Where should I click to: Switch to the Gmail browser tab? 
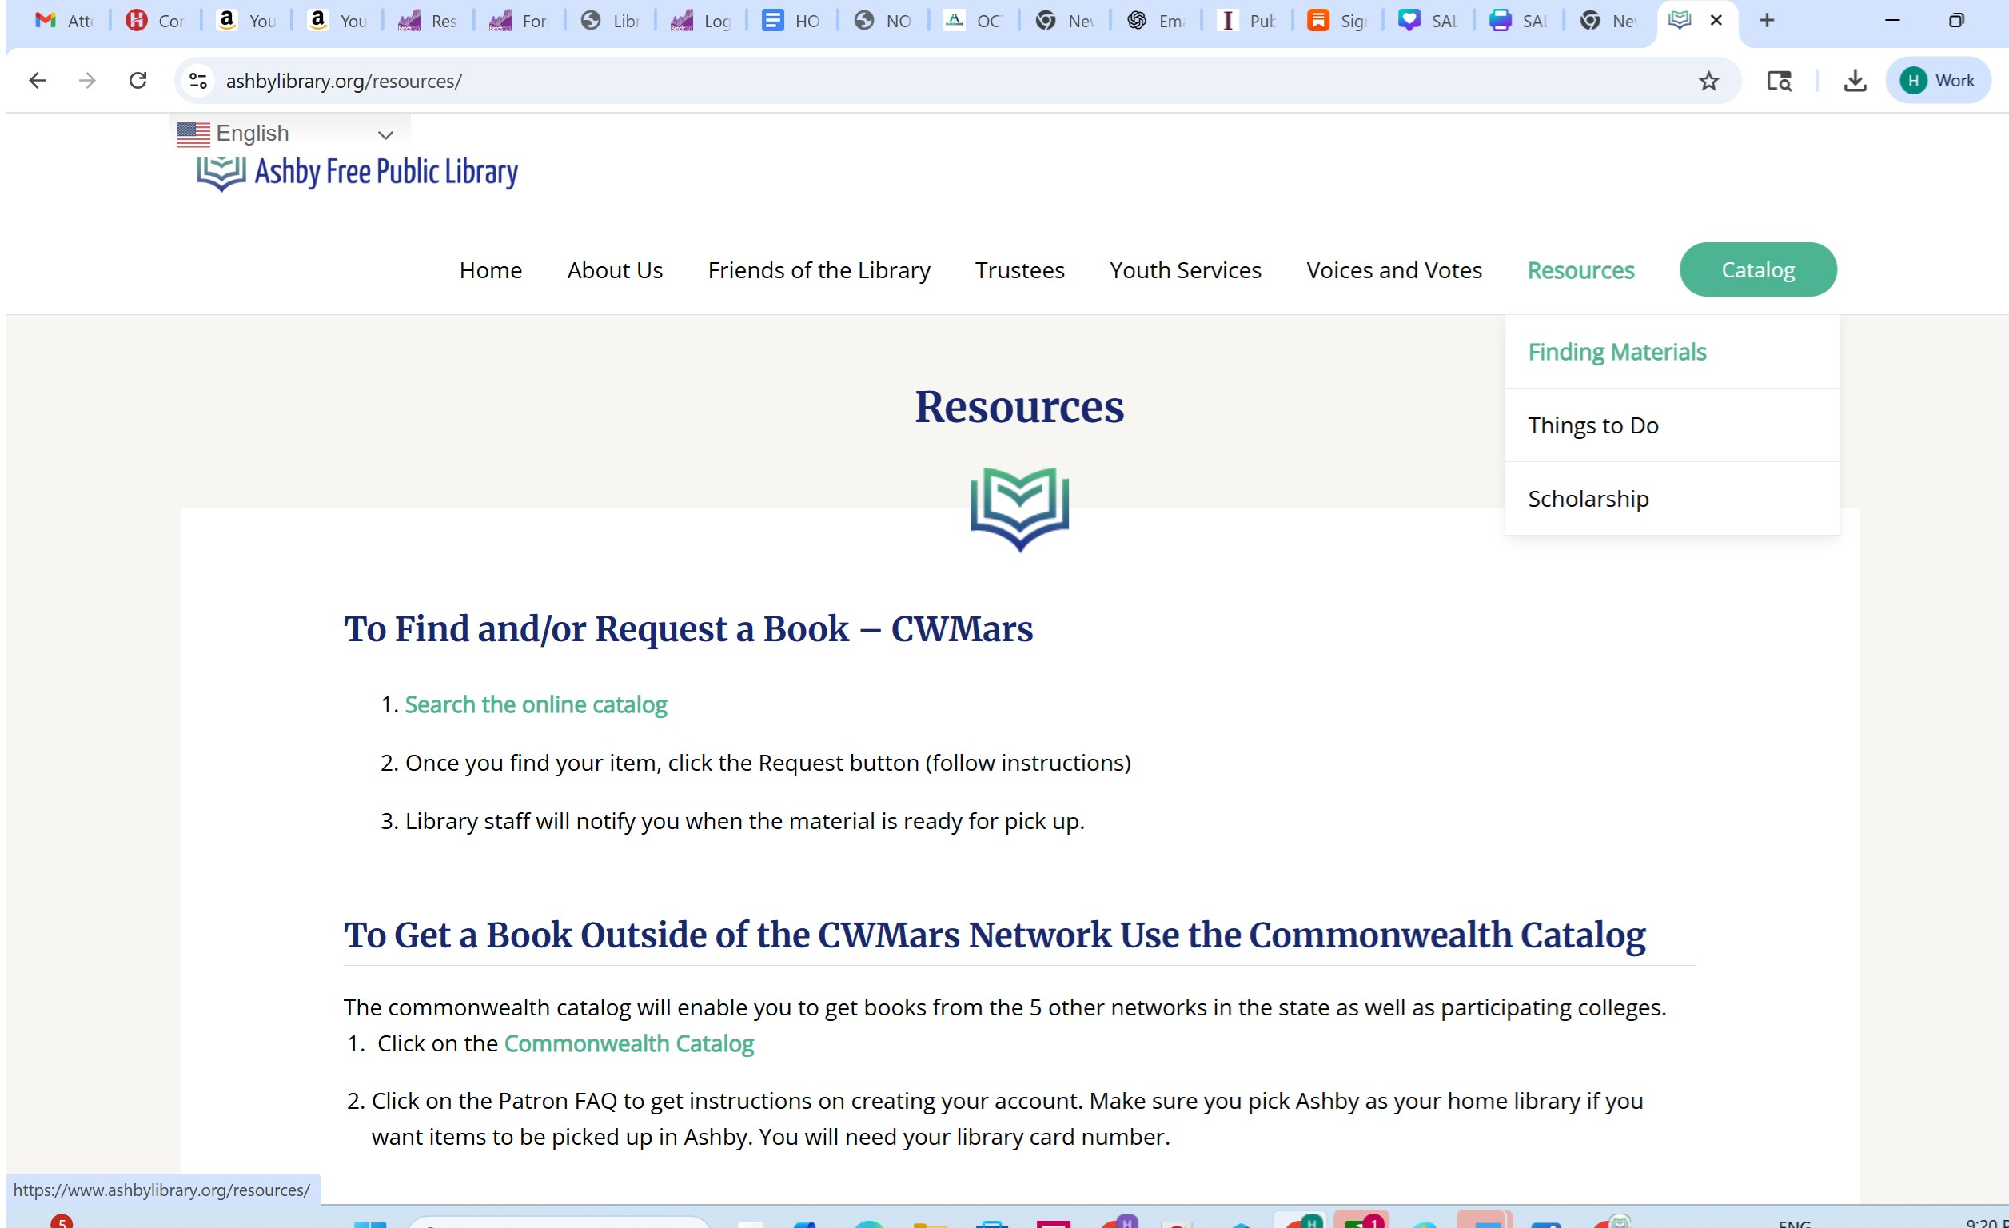pos(64,20)
